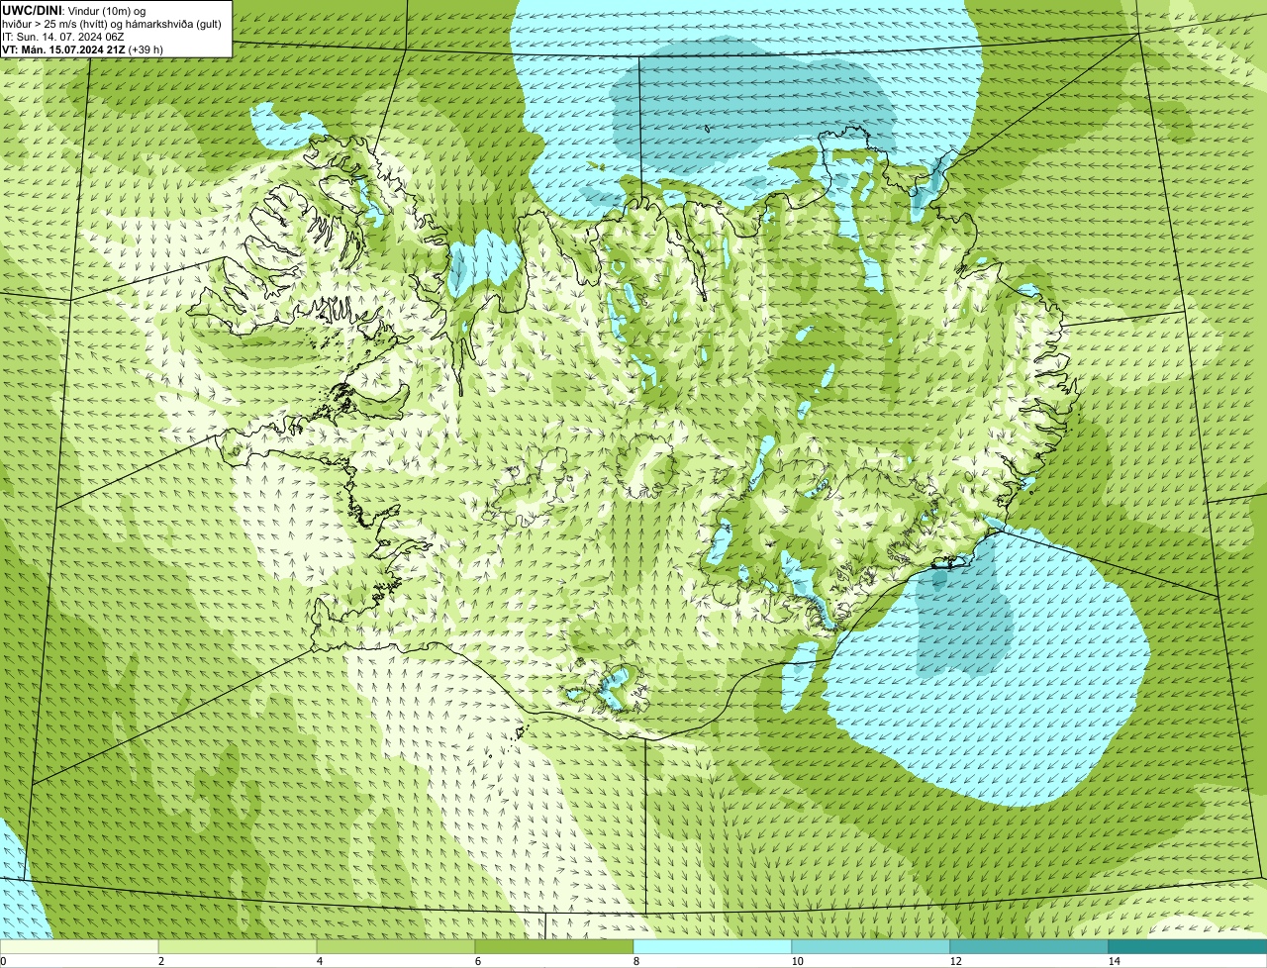The width and height of the screenshot is (1267, 968).
Task: Click the '14' tick label on the scale
Action: [x=1114, y=961]
